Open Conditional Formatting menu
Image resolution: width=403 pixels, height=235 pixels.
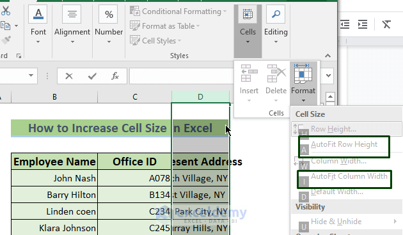coord(178,11)
